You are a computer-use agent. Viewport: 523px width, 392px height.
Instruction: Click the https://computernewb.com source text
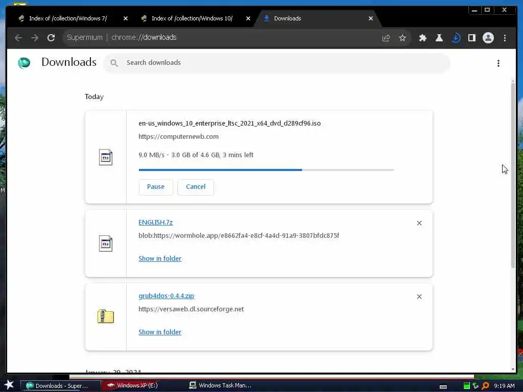pos(178,137)
